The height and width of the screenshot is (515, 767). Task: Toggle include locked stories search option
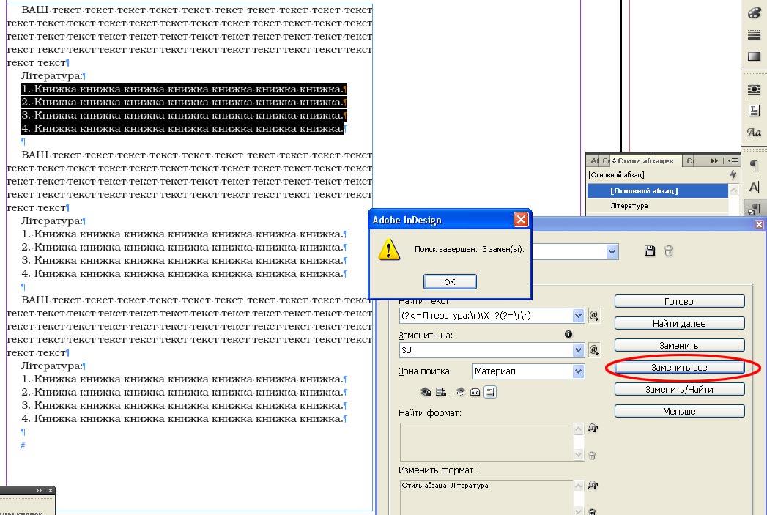pos(441,392)
